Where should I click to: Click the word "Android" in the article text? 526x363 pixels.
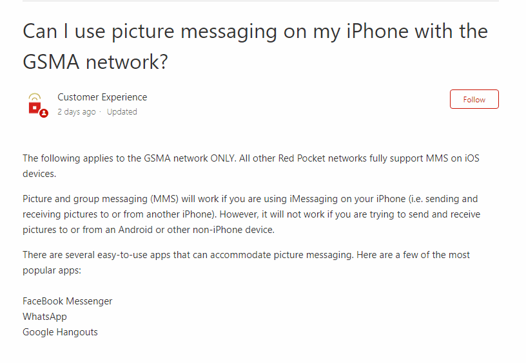pos(135,230)
